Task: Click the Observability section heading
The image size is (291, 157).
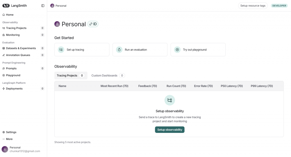Action: (66, 66)
